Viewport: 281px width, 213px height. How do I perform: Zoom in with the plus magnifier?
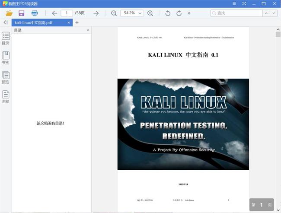(150, 13)
